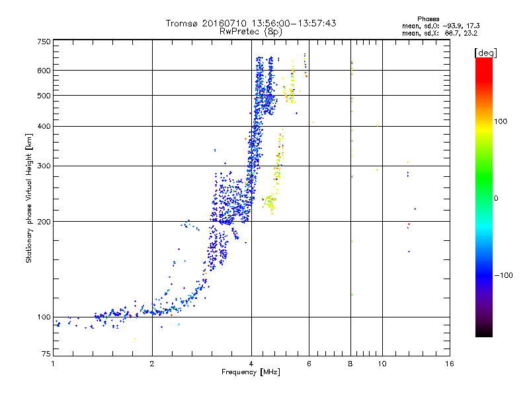Click the '4' x-axis tick label
This screenshot has height=396, width=529.
(x=251, y=364)
